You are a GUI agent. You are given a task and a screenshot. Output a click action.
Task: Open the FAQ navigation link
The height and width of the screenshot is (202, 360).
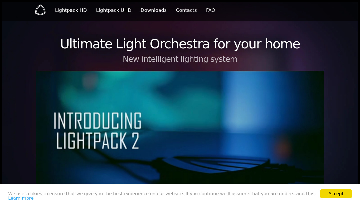(x=211, y=10)
